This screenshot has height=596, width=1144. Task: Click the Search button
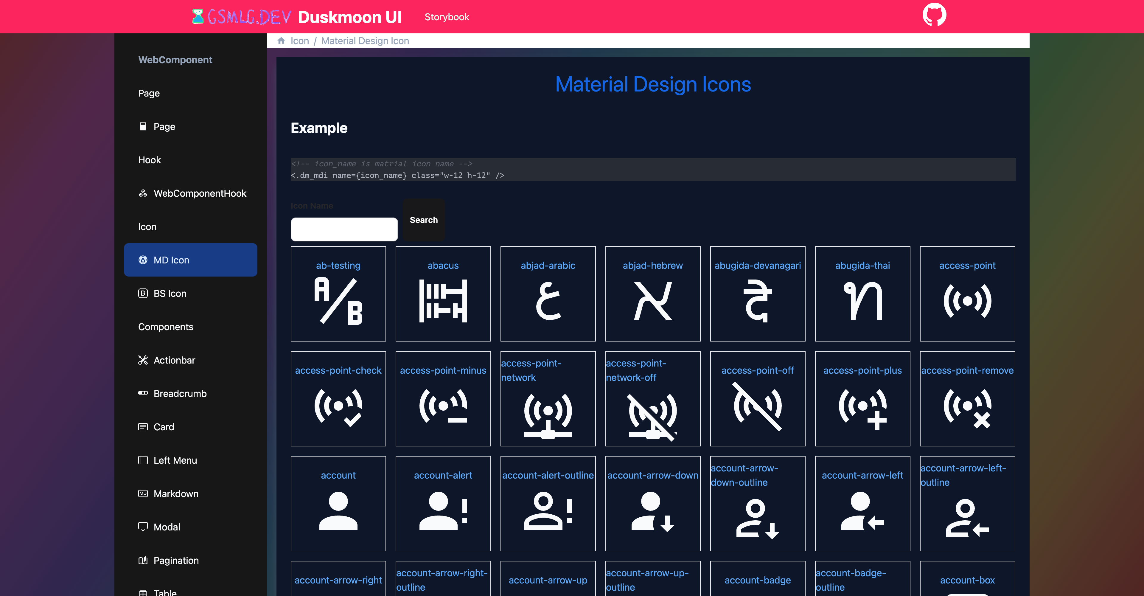point(423,220)
